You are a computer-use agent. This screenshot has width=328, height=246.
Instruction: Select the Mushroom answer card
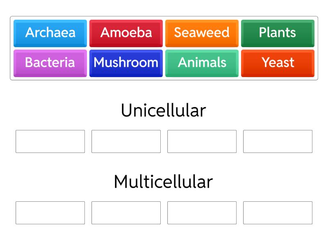(x=126, y=63)
